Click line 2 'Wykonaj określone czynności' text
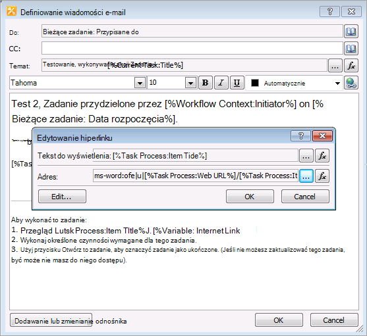The height and width of the screenshot is (336, 367). point(108,240)
